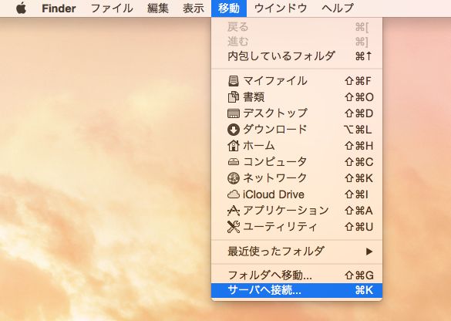Click the ダウンロード arrow icon

pos(234,130)
